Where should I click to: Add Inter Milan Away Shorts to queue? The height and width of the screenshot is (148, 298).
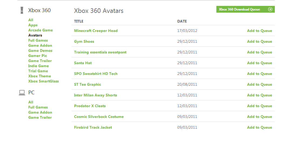coord(259,95)
